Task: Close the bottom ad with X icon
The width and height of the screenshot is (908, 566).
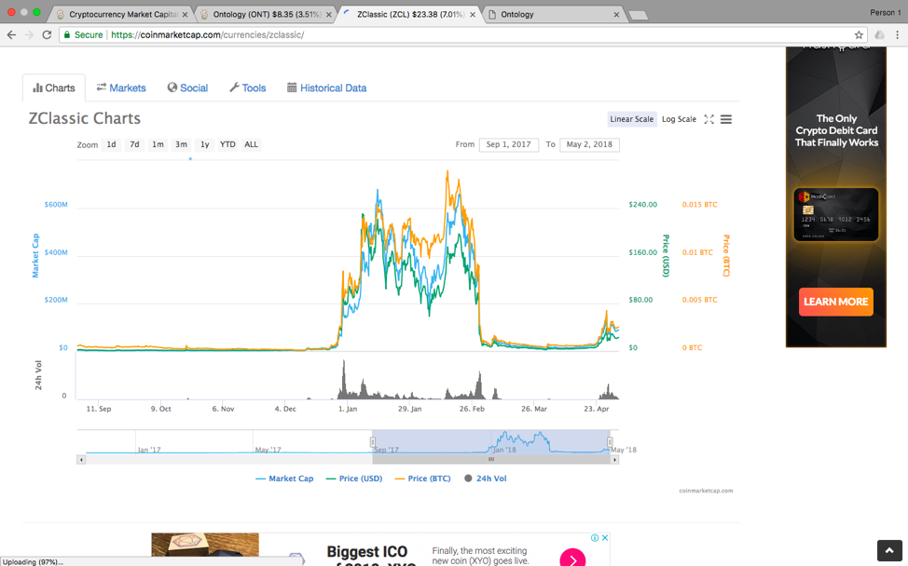Action: [x=605, y=538]
